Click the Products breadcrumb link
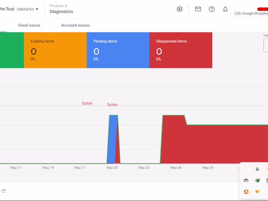This screenshot has height=201, width=268. click(57, 6)
